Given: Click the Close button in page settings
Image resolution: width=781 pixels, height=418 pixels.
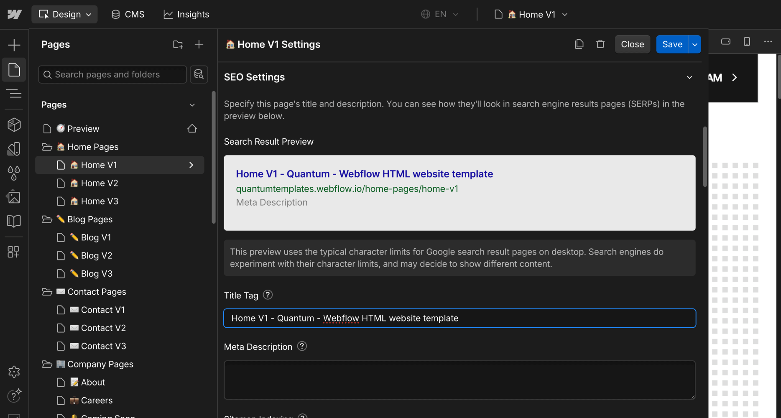Looking at the screenshot, I should (632, 44).
